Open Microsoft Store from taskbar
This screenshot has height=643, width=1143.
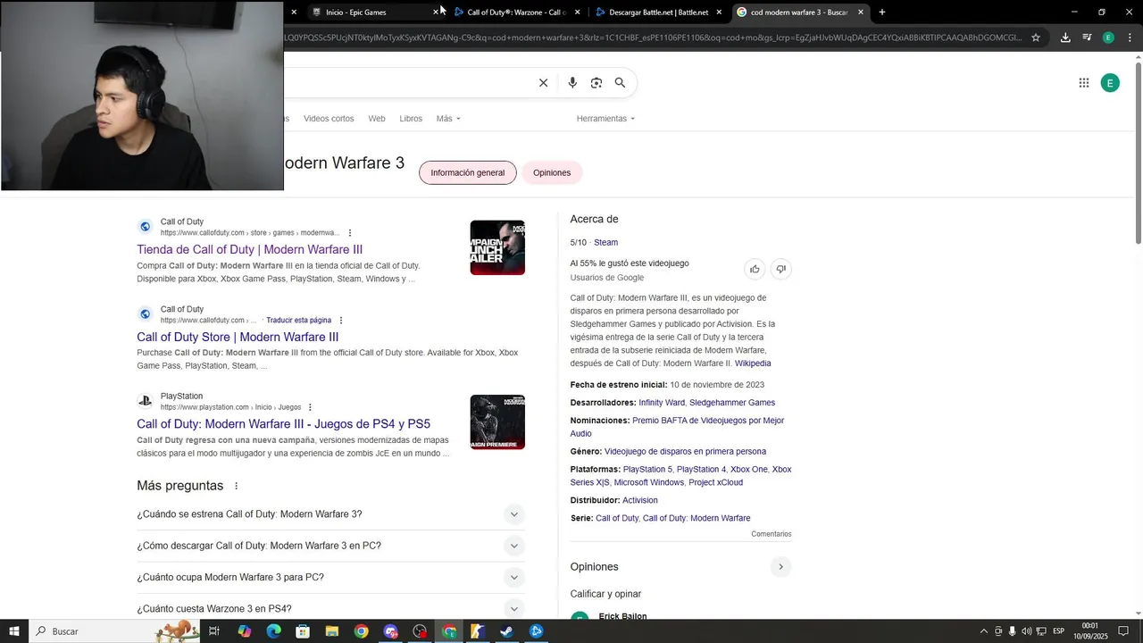[303, 631]
